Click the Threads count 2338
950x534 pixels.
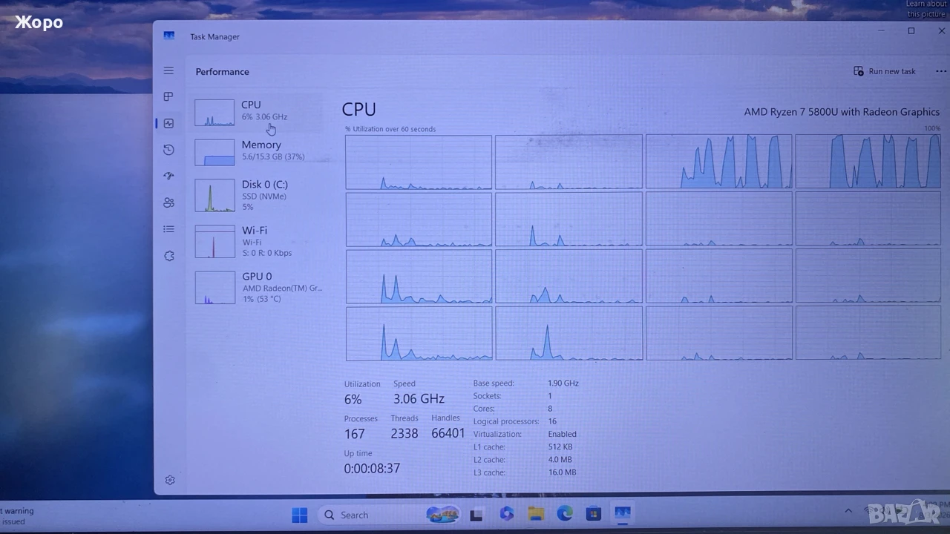404,433
